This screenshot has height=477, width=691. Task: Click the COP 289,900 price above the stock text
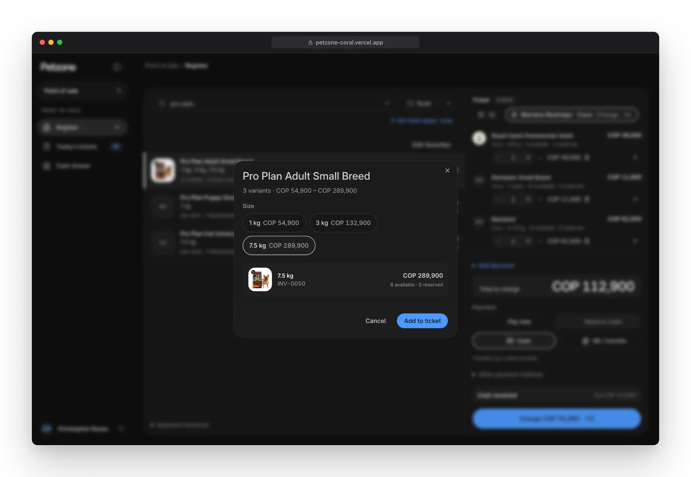pos(423,276)
